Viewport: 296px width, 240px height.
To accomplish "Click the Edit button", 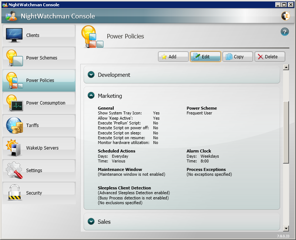I will [x=205, y=56].
